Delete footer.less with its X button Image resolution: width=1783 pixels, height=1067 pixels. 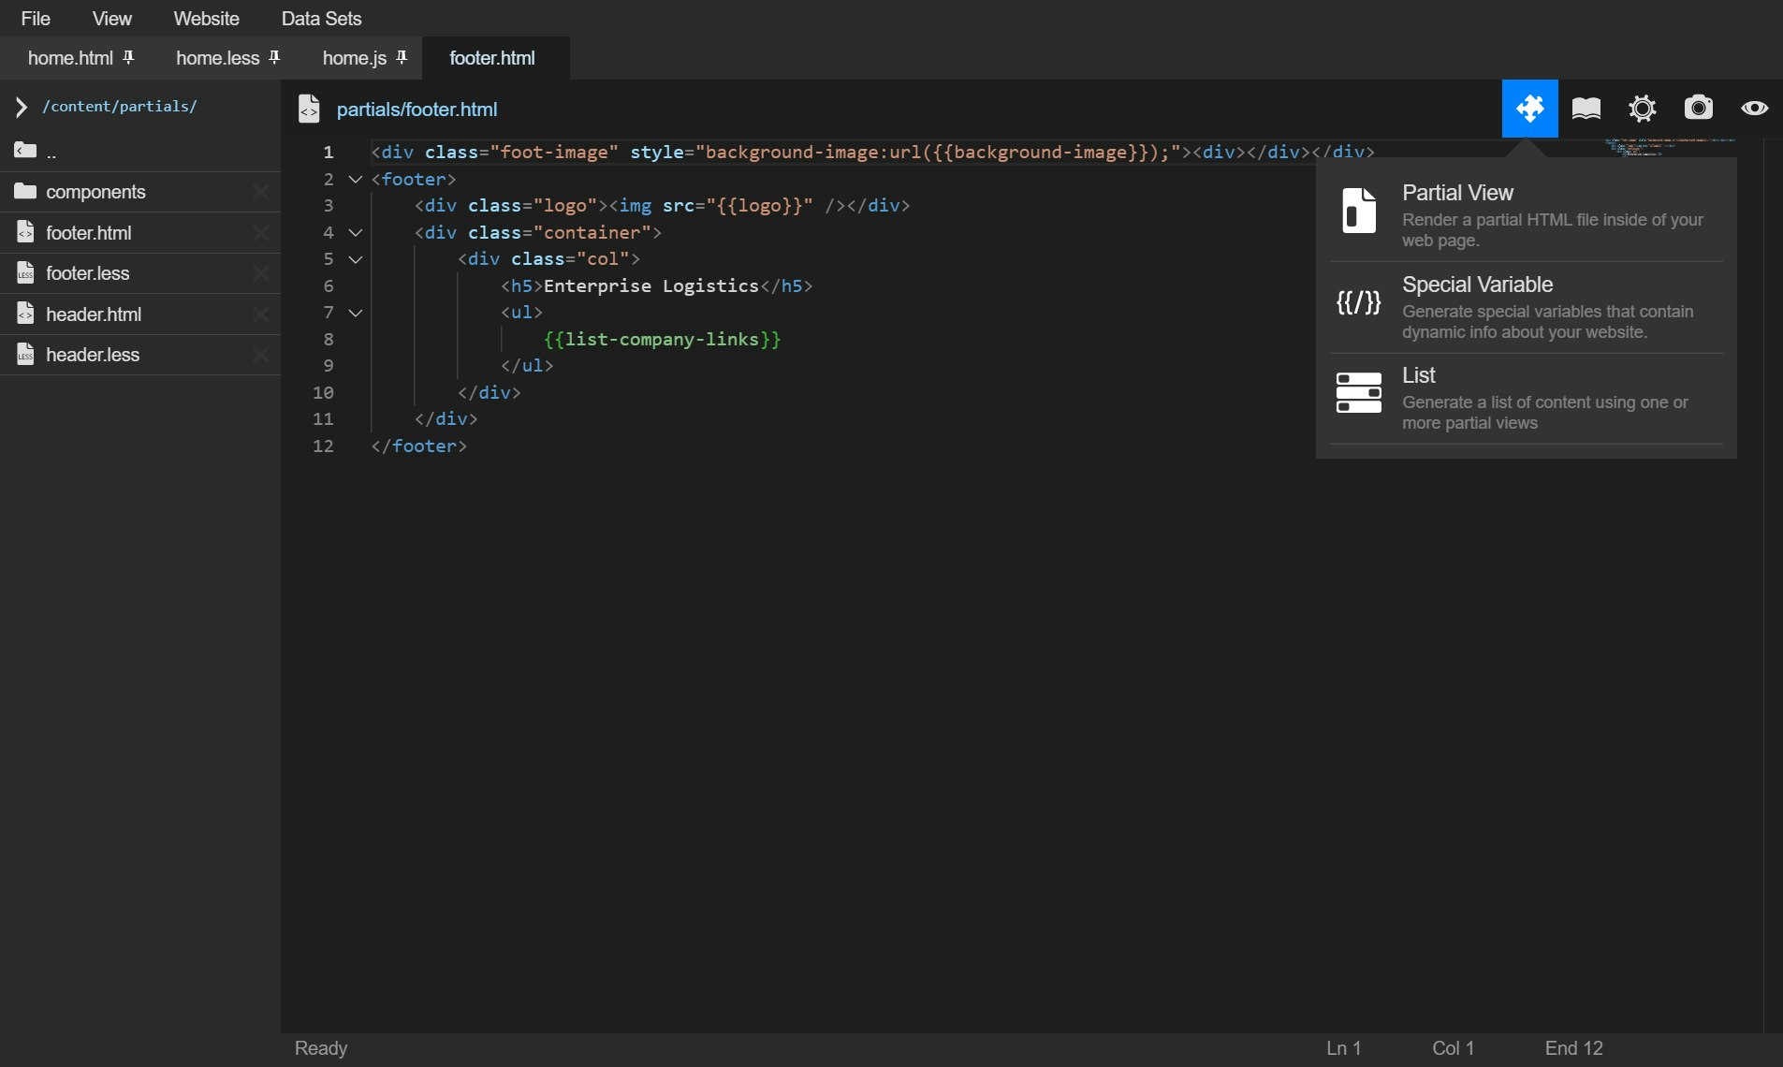[x=261, y=273]
